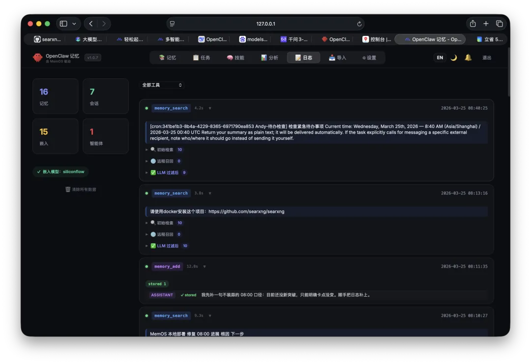Switch to the searxn... browser tab
531x364 pixels.
pos(47,39)
